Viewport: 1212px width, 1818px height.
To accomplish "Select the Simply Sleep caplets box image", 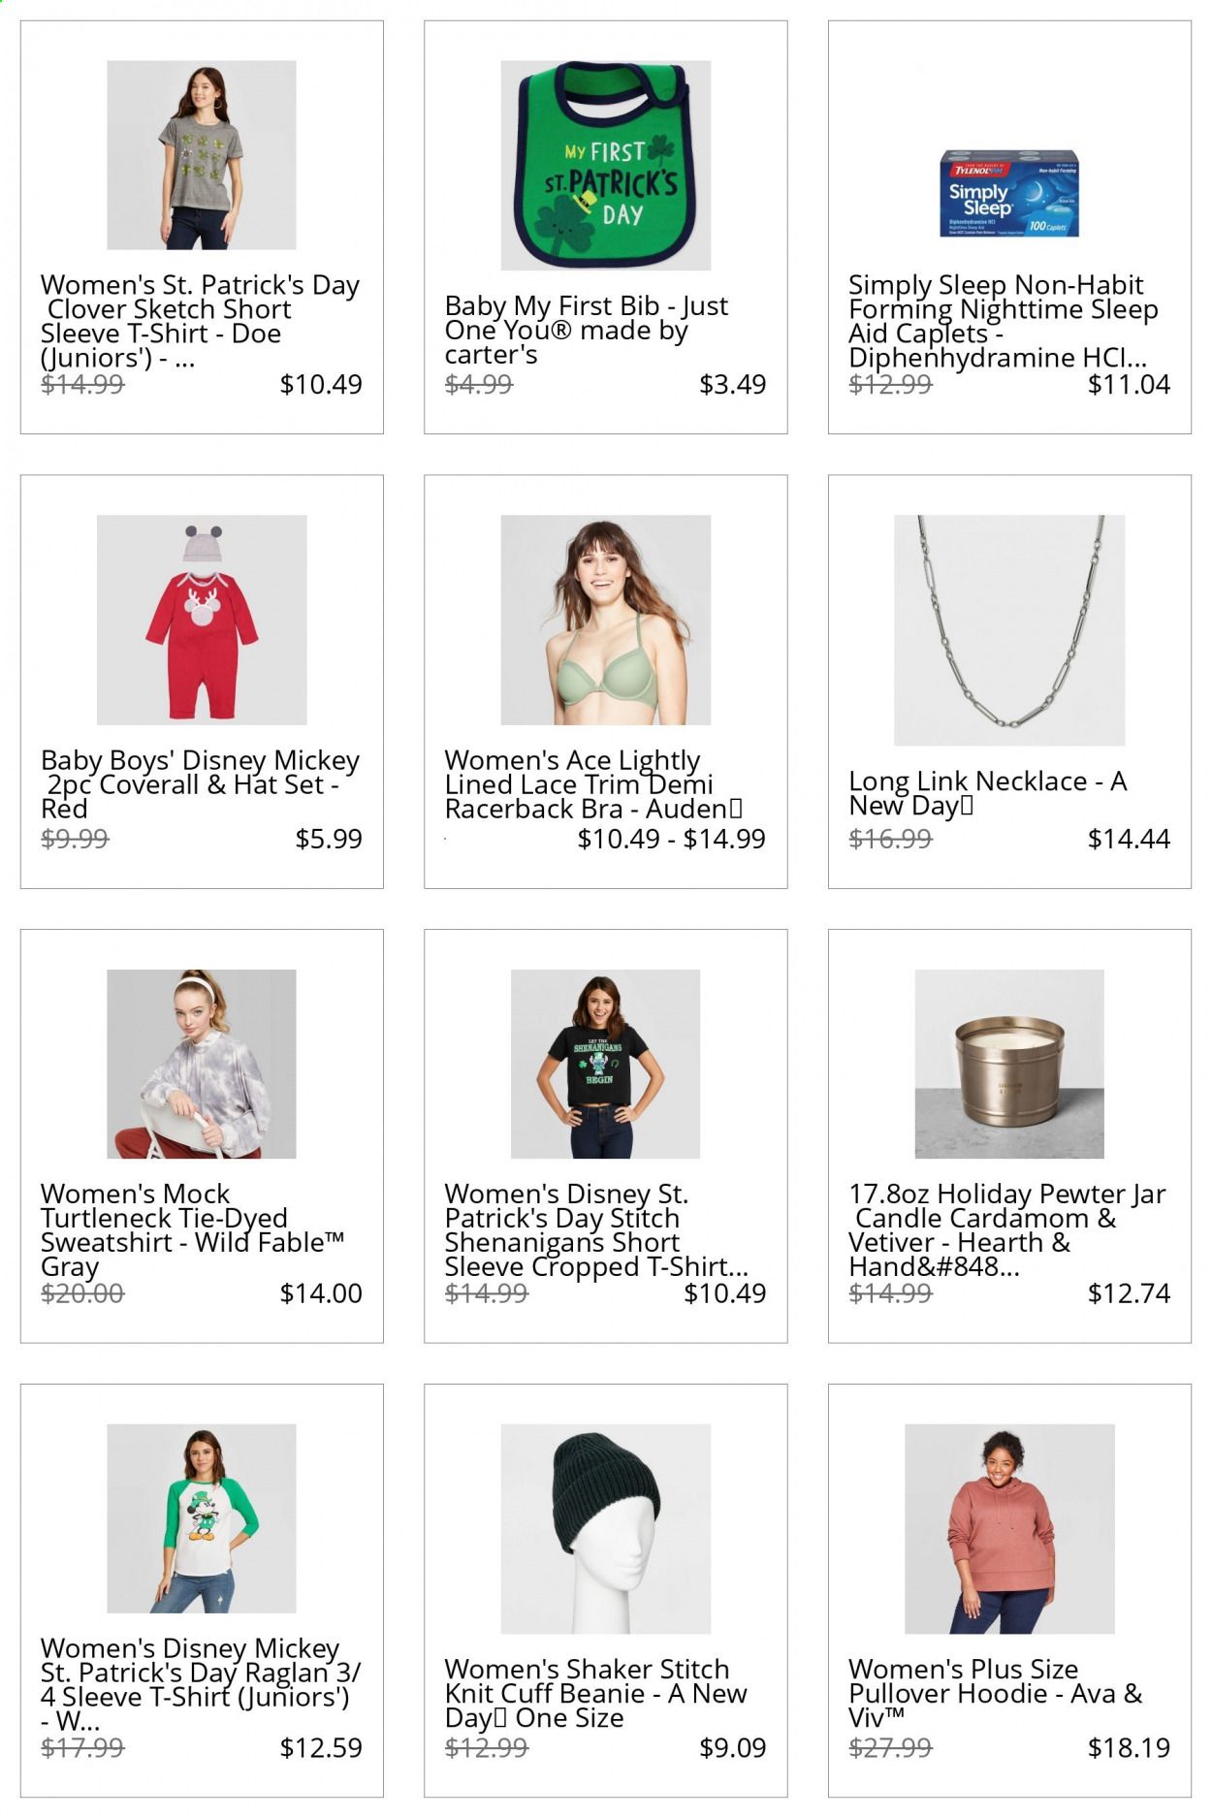I will (x=1009, y=193).
